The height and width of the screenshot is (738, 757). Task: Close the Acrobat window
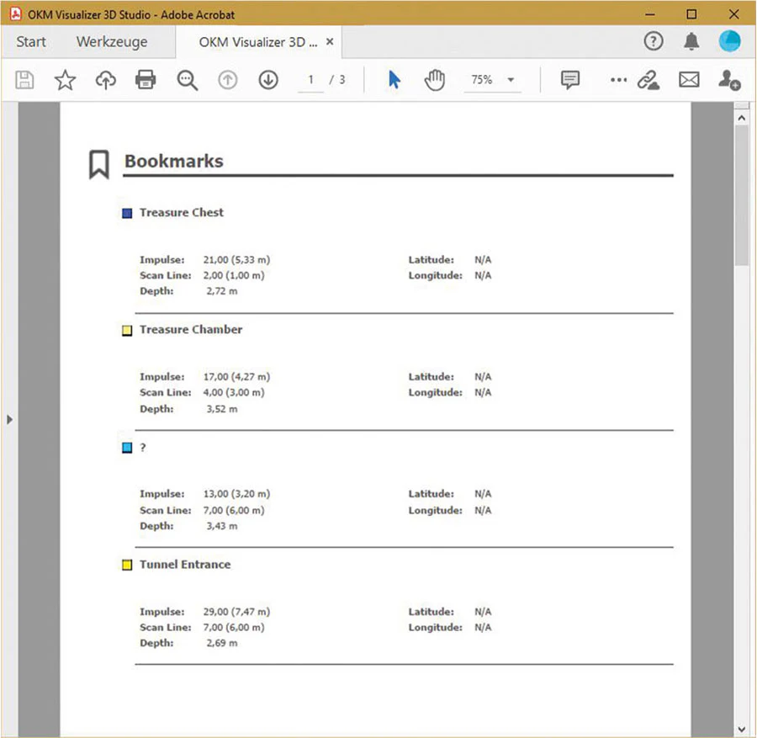(x=733, y=14)
